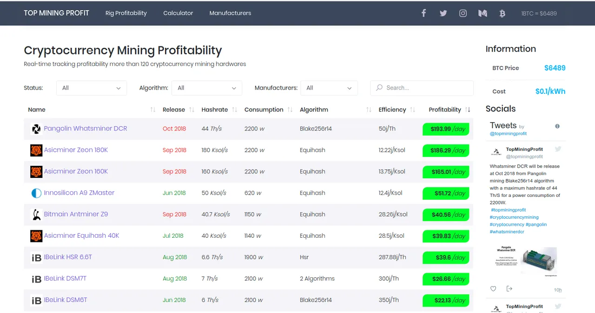Click the $0.1/kWh cost value
This screenshot has height=313, width=595.
point(550,91)
